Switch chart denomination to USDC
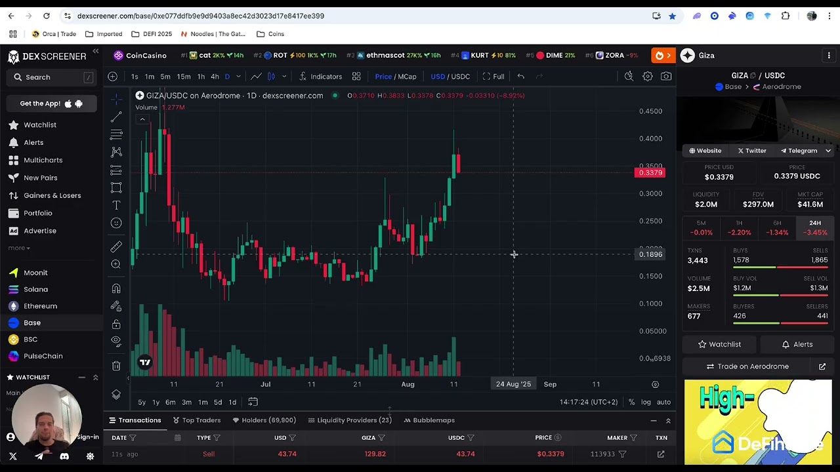 pyautogui.click(x=460, y=77)
